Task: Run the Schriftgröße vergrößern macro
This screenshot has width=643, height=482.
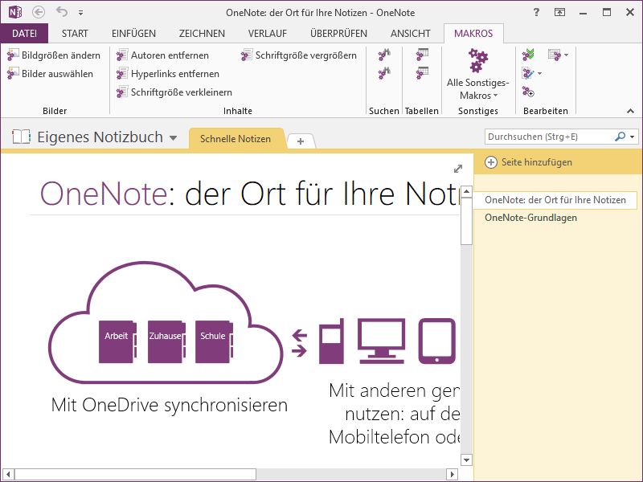Action: pyautogui.click(x=298, y=55)
